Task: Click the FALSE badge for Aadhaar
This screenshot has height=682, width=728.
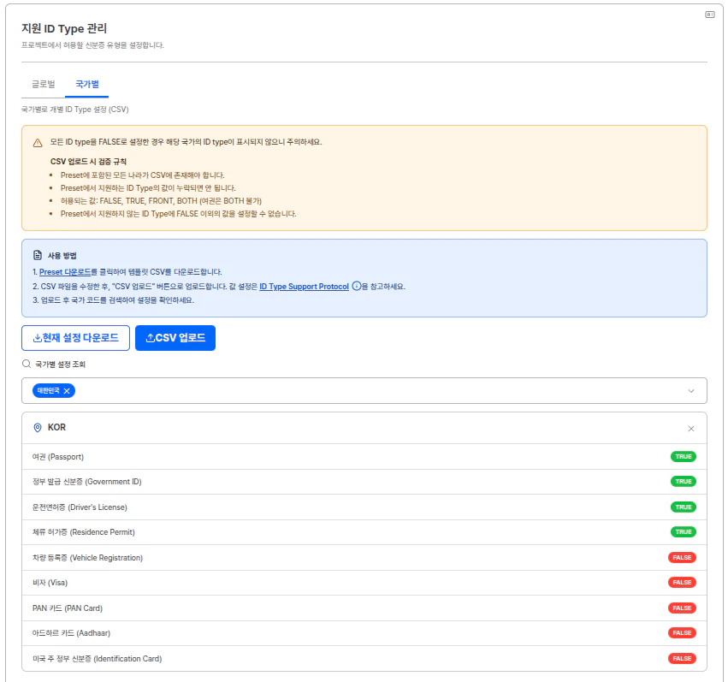Action: pos(682,632)
